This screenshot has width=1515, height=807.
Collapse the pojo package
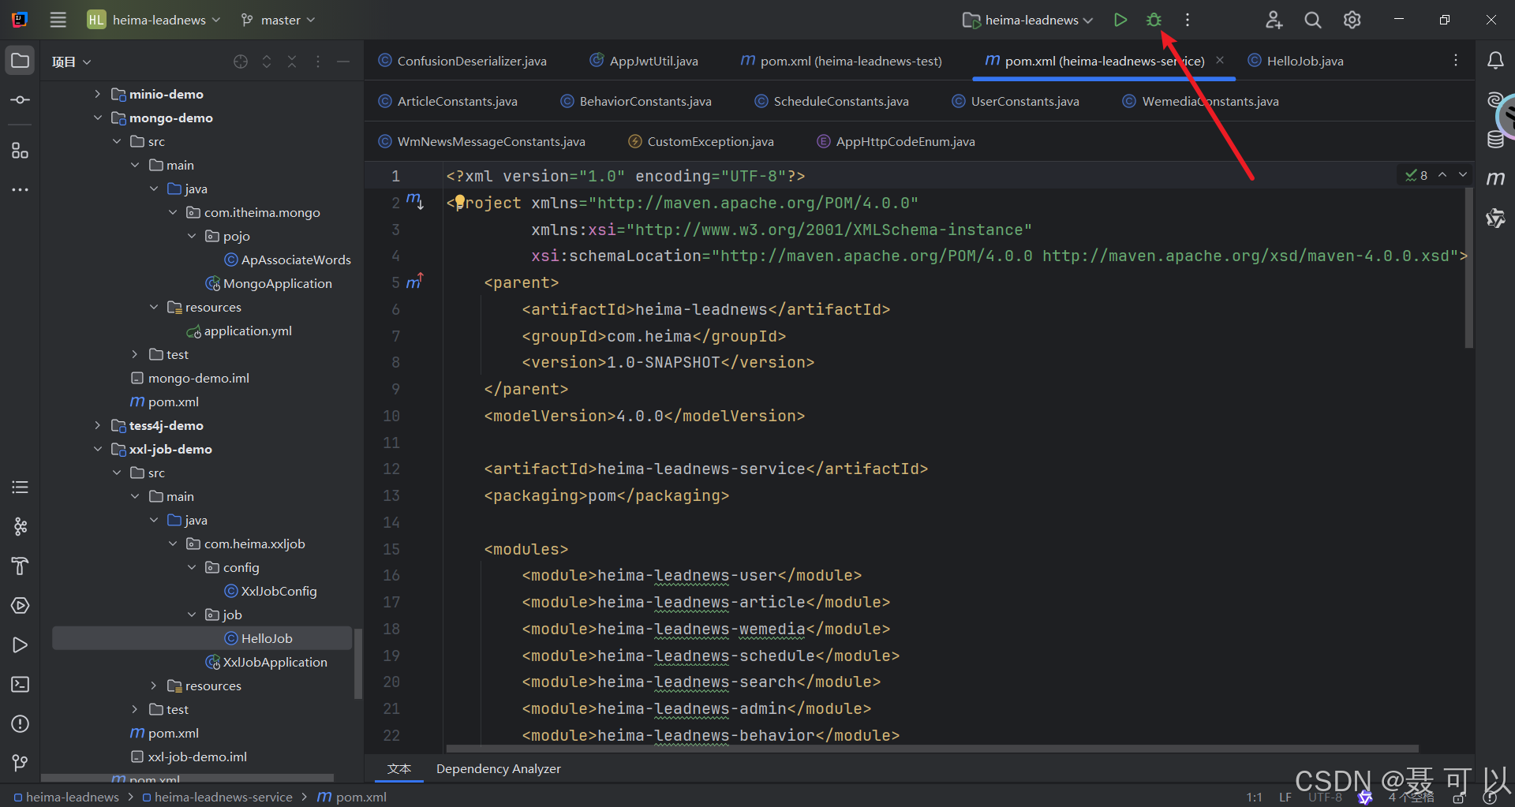[192, 236]
